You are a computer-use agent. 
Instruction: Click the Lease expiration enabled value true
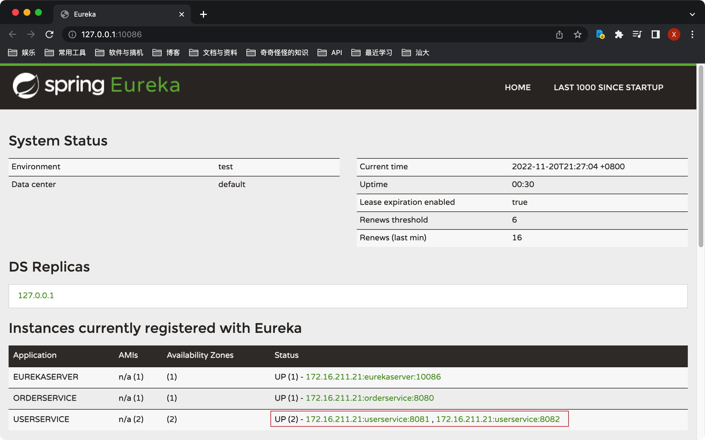tap(520, 202)
